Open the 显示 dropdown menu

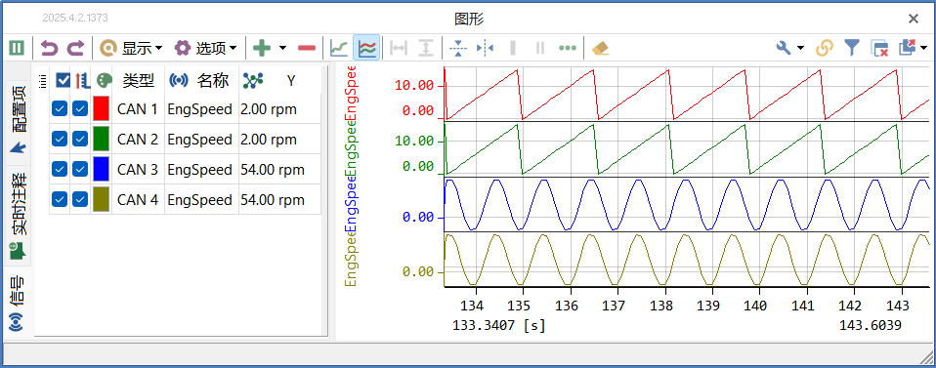131,48
